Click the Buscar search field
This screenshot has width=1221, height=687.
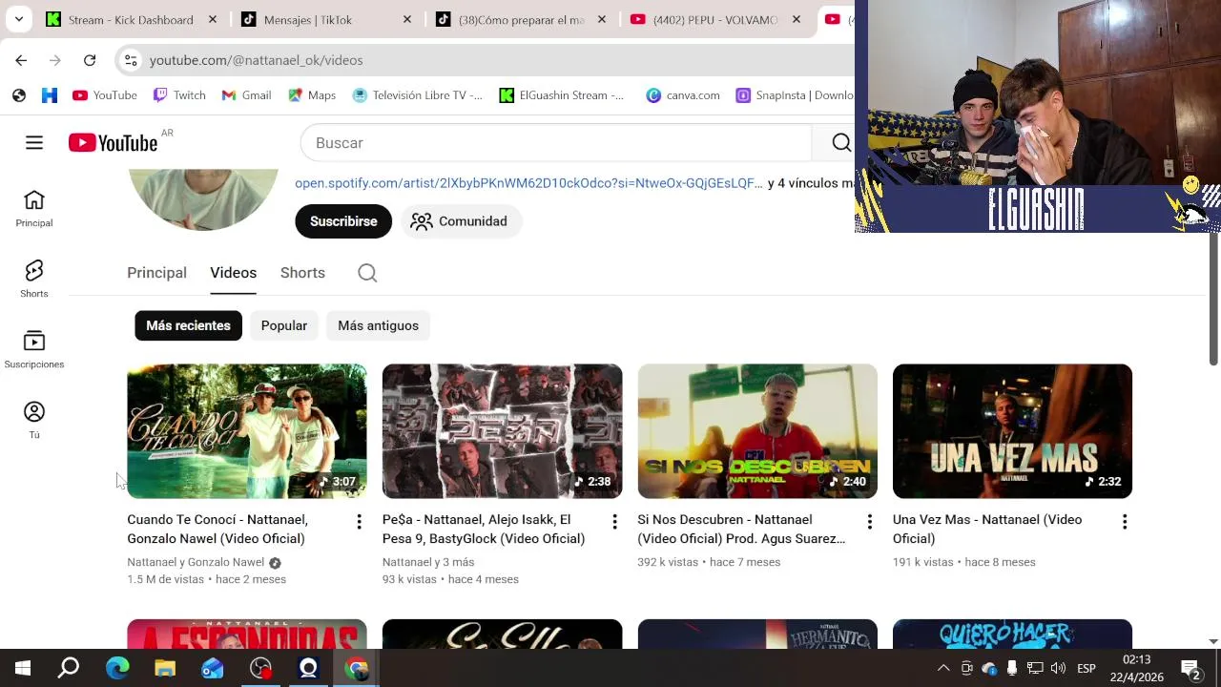(556, 142)
